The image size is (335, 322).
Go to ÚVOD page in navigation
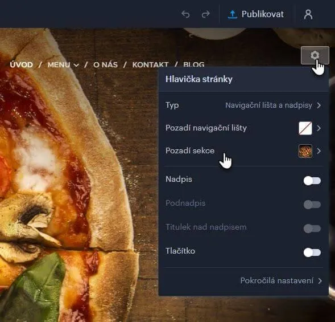[x=22, y=64]
